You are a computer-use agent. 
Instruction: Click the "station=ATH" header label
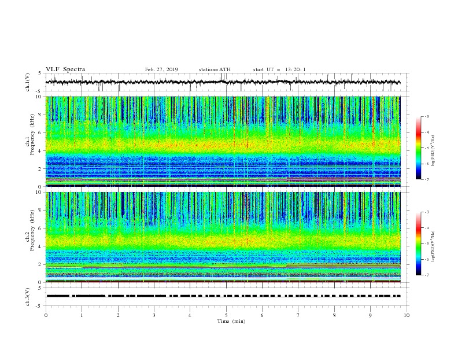215,69
